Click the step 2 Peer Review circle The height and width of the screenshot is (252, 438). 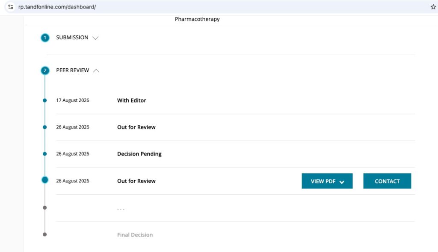click(x=45, y=70)
